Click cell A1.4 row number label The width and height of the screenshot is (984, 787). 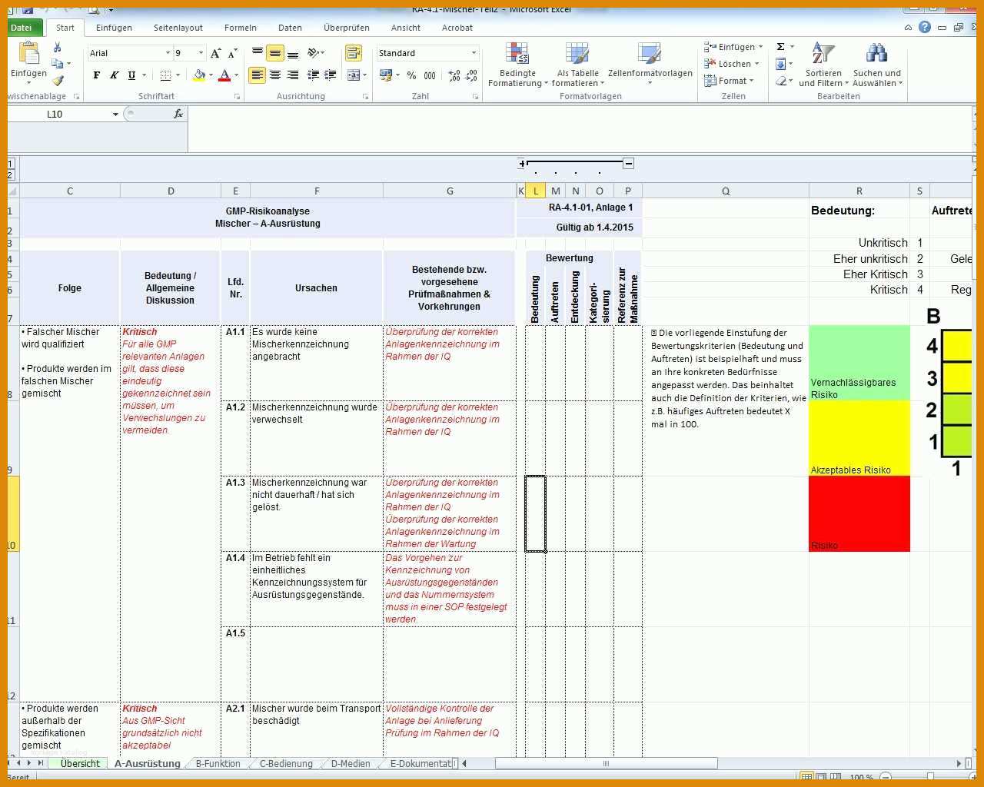[235, 558]
